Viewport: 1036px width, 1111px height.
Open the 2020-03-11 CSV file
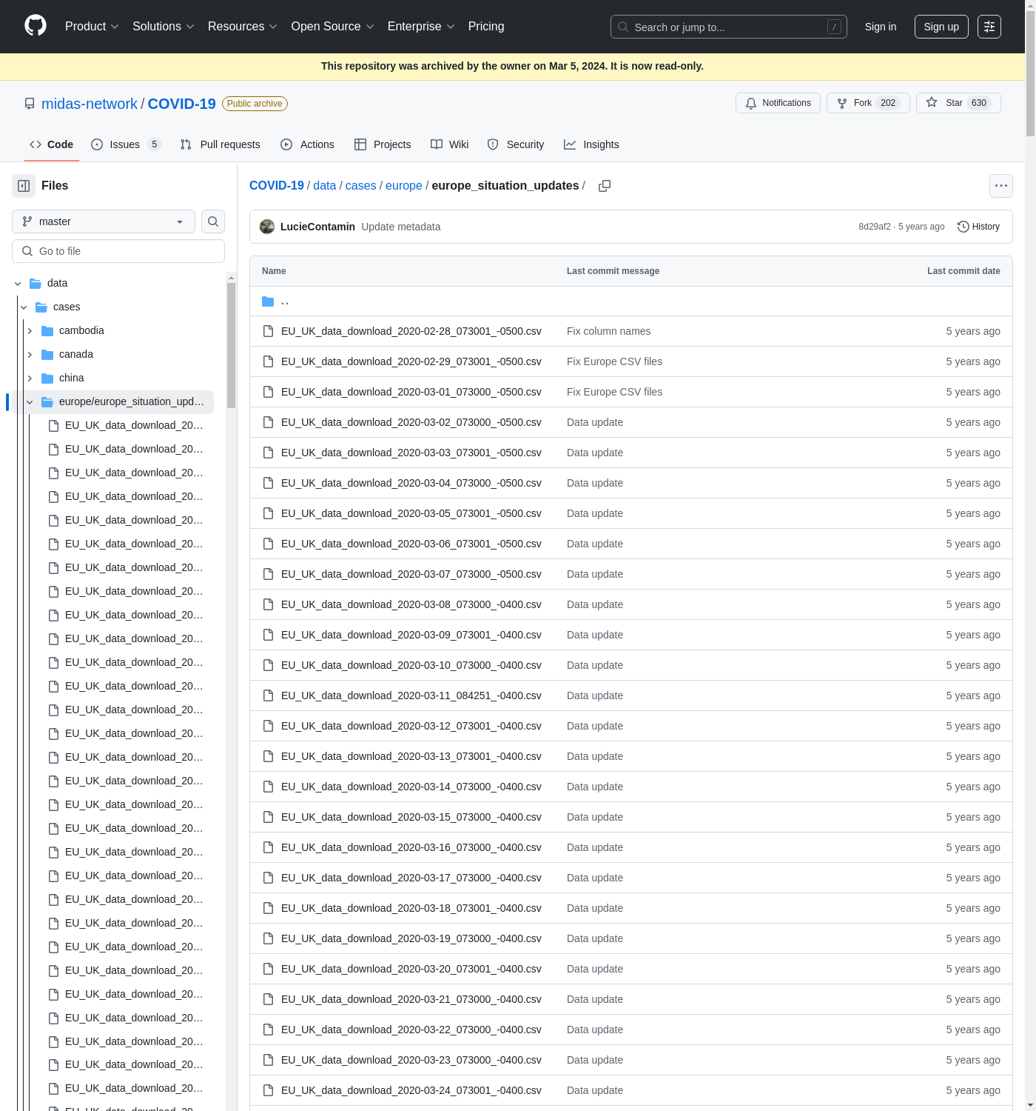(411, 695)
